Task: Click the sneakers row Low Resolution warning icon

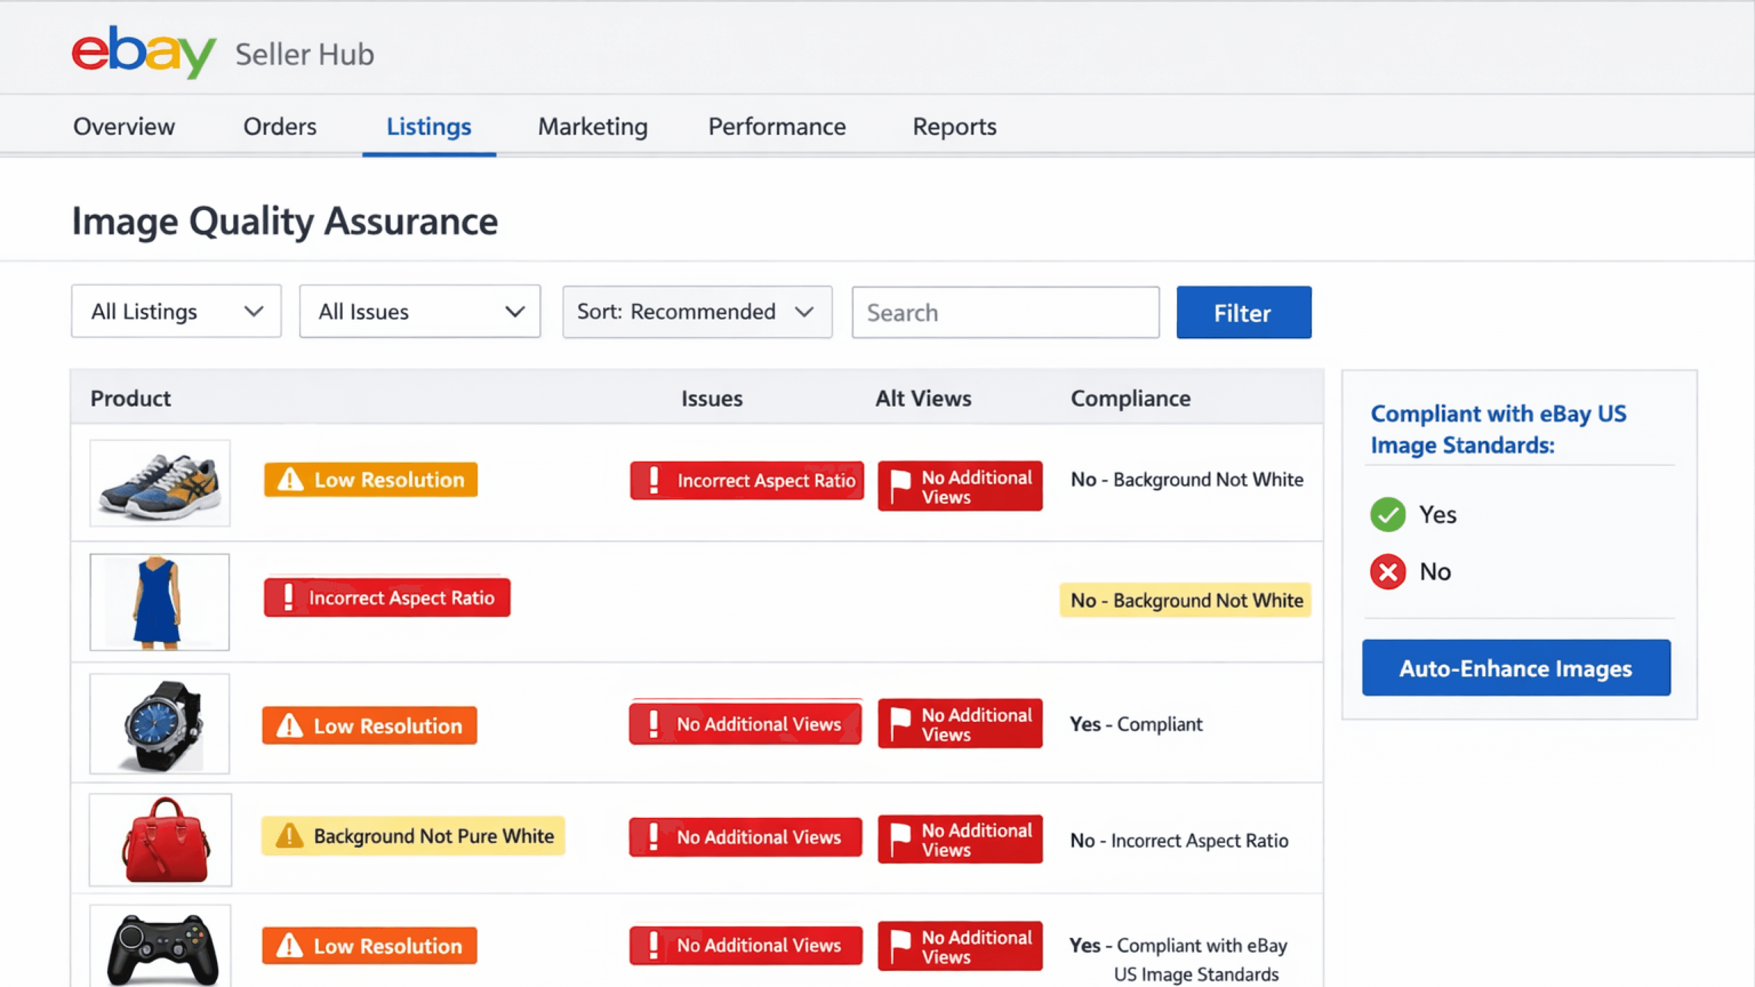Action: pos(290,479)
